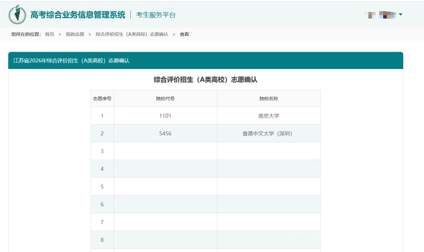Click the 院校代号 column header
This screenshot has width=424, height=252.
(165, 98)
